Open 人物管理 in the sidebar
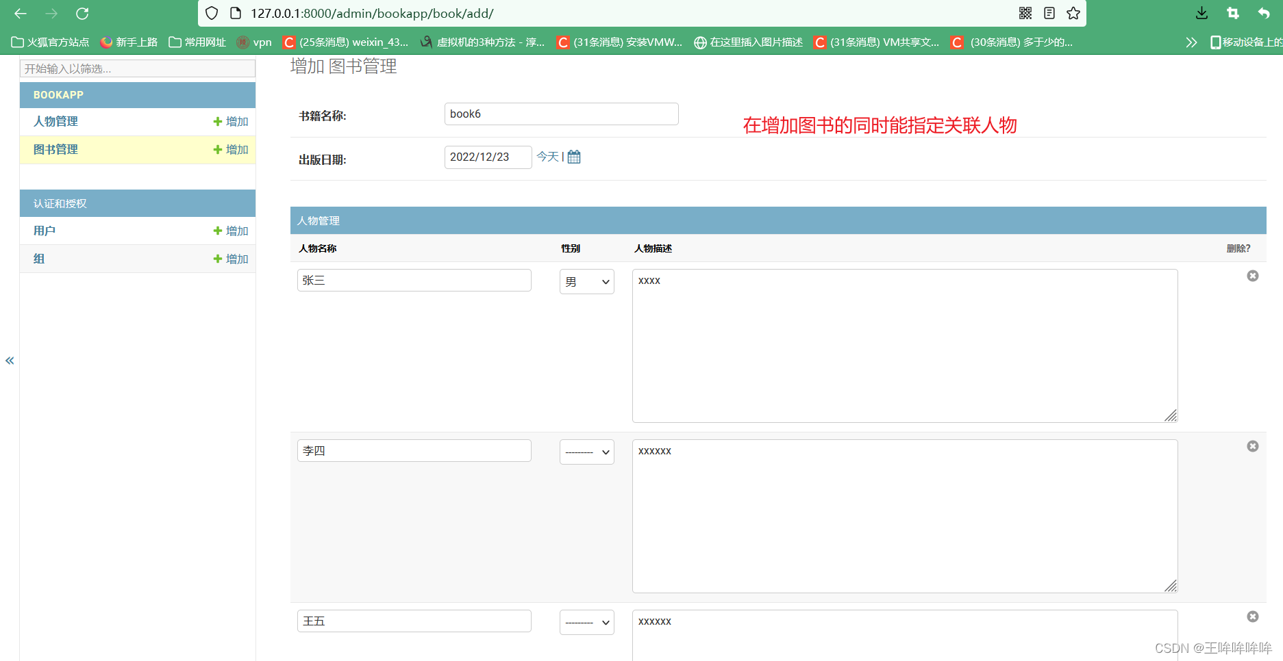Viewport: 1283px width, 661px height. point(55,121)
